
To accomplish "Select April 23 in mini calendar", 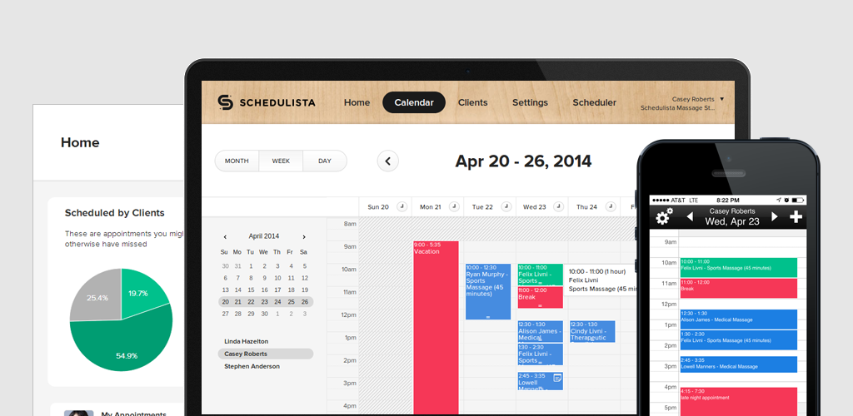I will coord(264,302).
